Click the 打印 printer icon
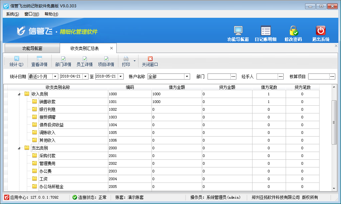The image size is (341, 204). pos(126,59)
